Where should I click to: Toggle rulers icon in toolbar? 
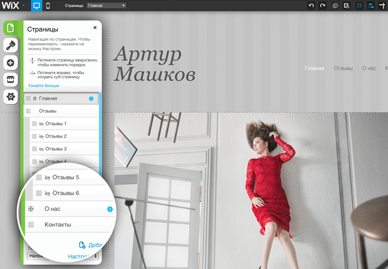pos(382,5)
